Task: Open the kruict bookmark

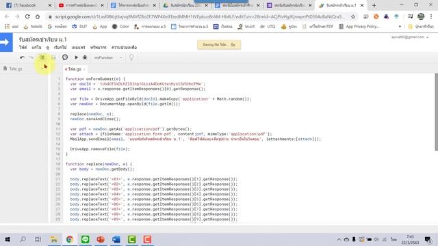Action: (246, 27)
